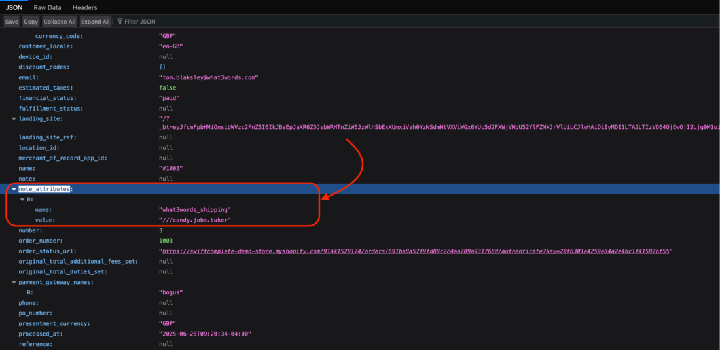
Task: Select the tom.blaksley@what3words.com value
Action: coord(209,77)
